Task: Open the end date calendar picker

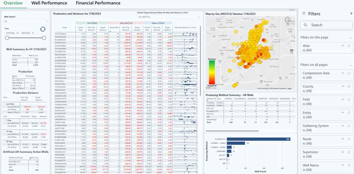Action: click(x=33, y=33)
